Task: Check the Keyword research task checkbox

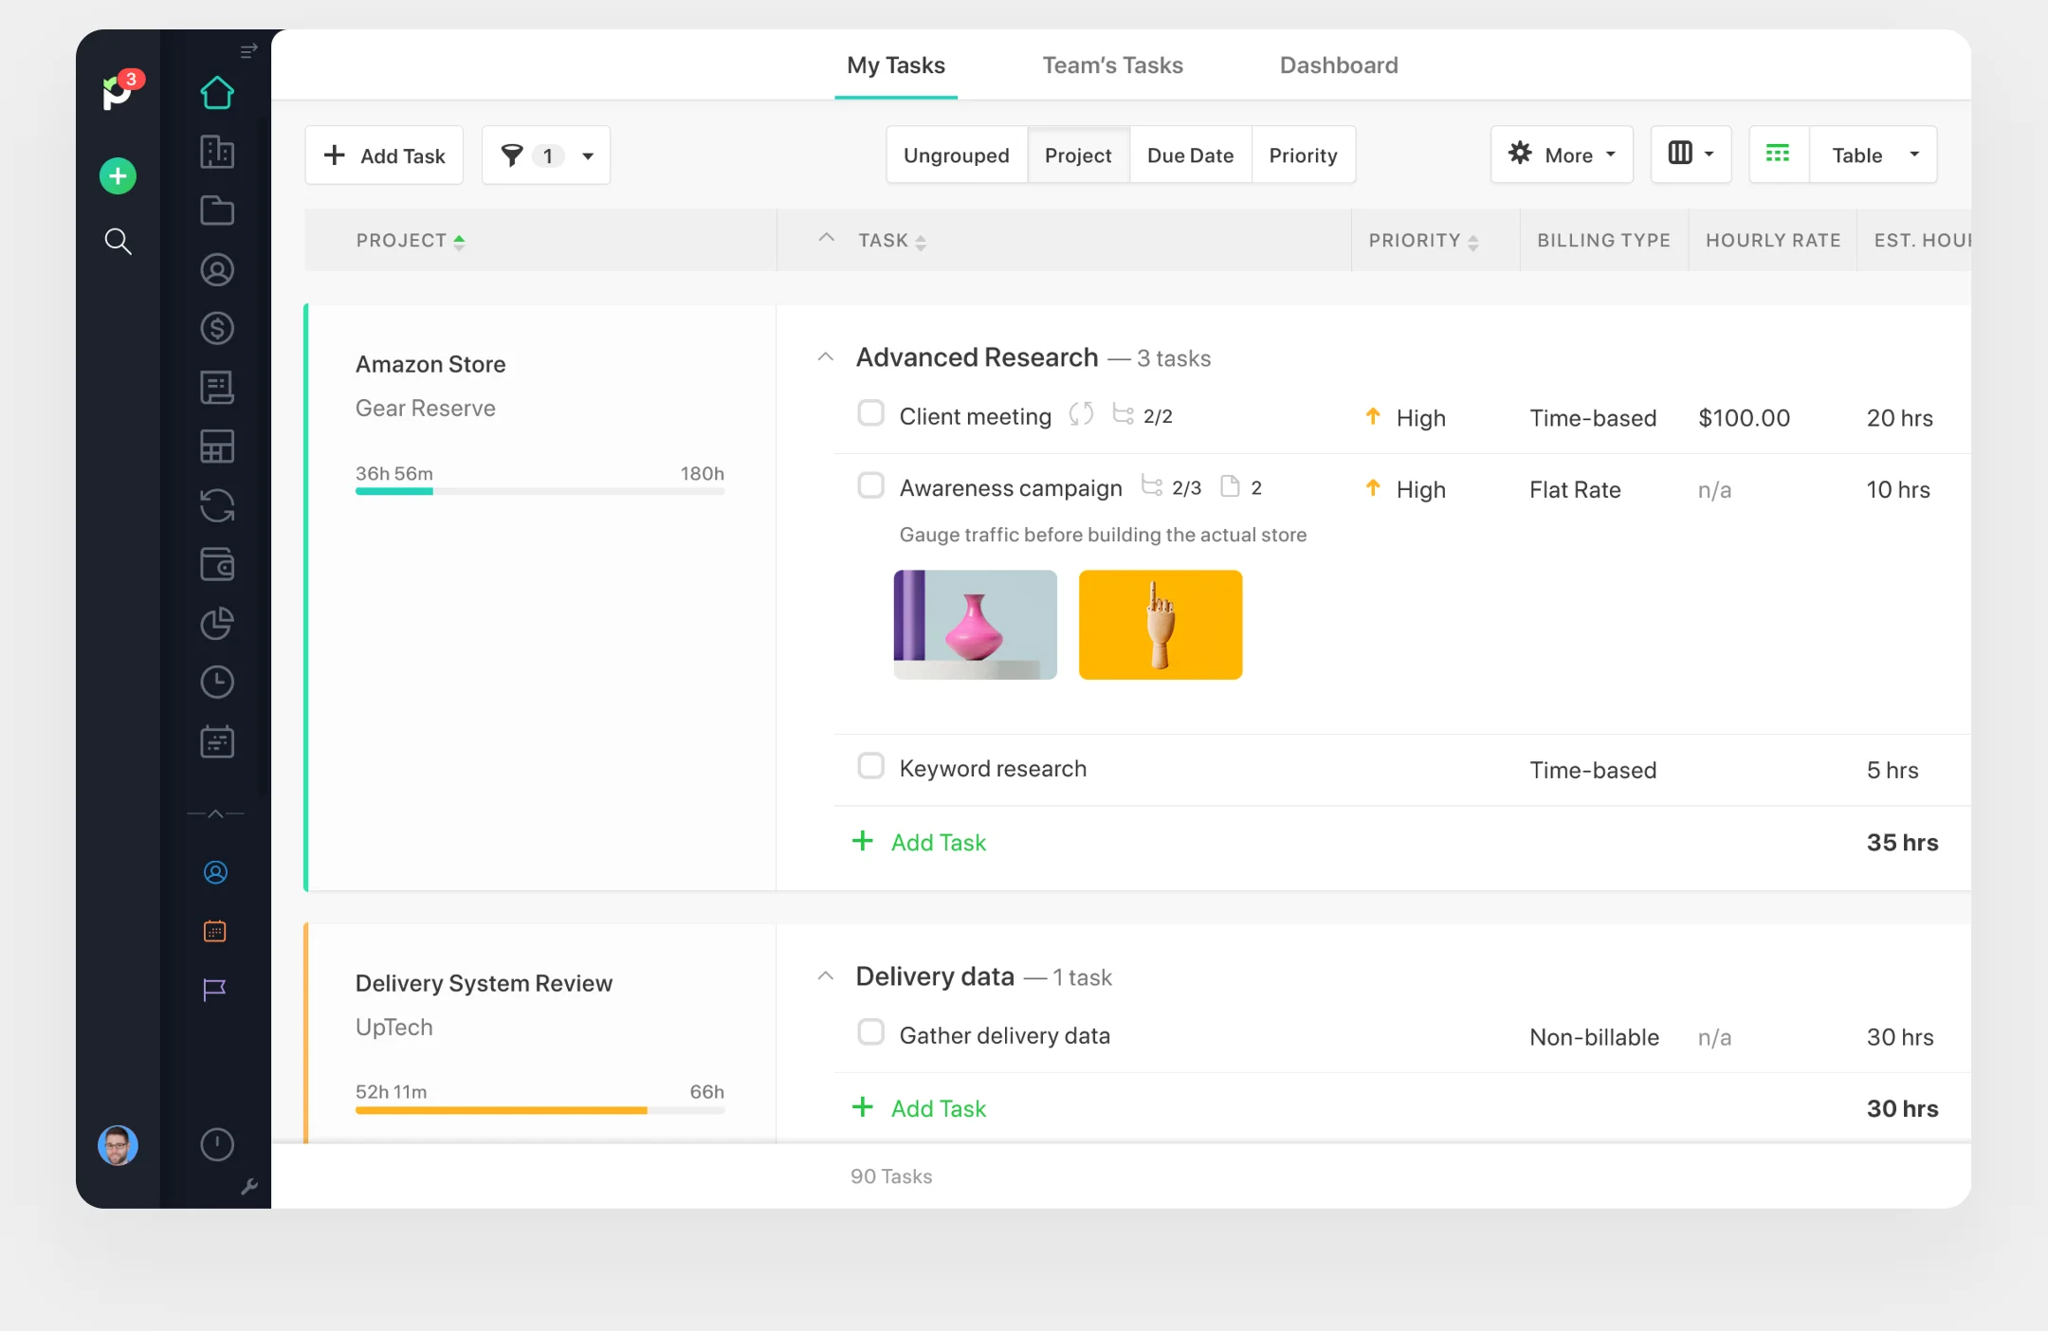Action: [x=870, y=766]
